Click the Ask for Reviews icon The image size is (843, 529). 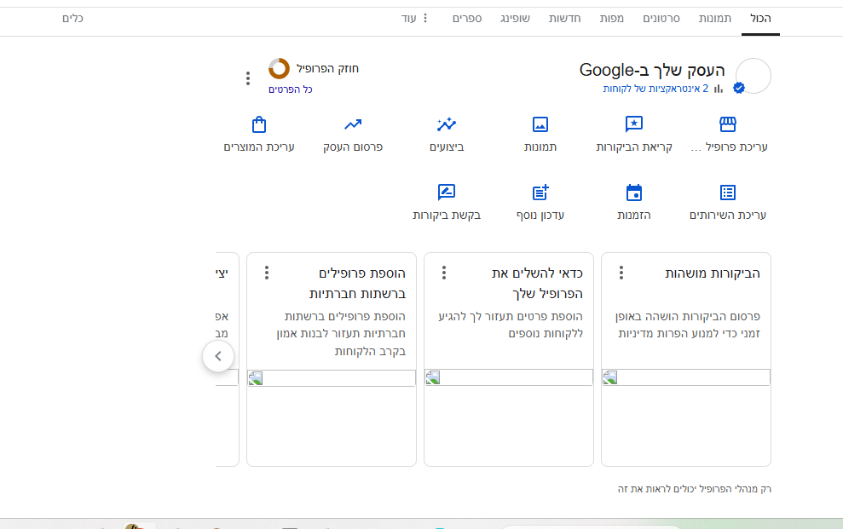(x=447, y=193)
